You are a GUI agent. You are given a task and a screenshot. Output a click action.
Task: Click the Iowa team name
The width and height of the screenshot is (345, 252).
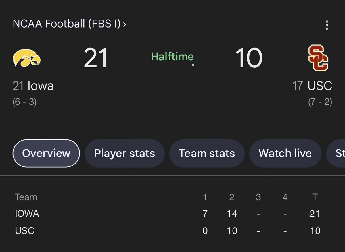41,86
